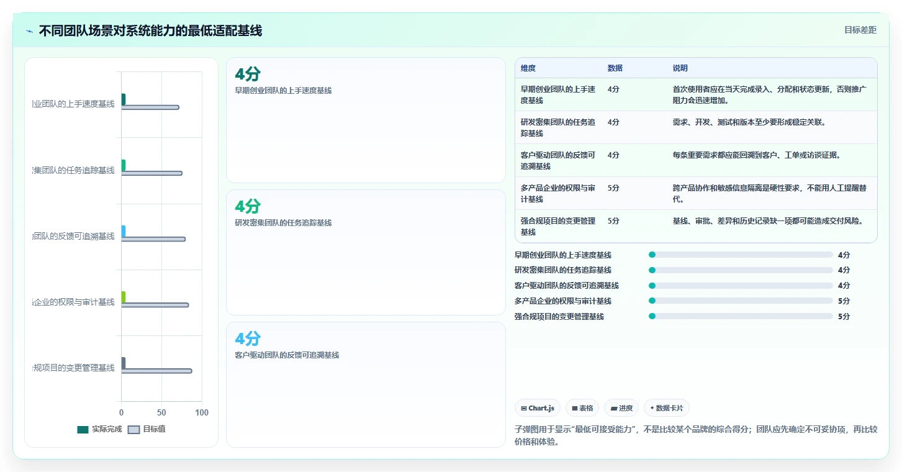Image resolution: width=902 pixels, height=472 pixels.
Task: Click the 100 tick on chart x-axis
Action: point(202,412)
